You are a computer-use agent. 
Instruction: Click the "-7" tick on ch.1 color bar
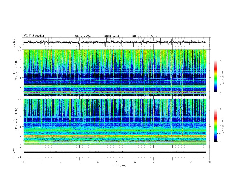pyautogui.click(x=220, y=92)
